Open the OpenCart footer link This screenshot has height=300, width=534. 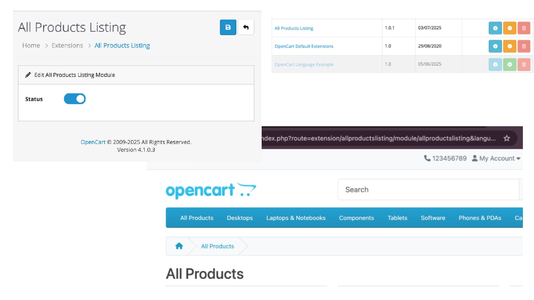point(93,142)
